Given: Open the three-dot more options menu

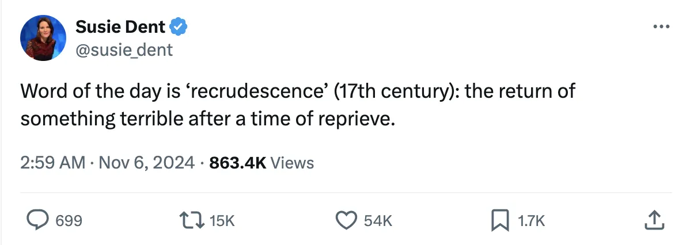Looking at the screenshot, I should tap(662, 27).
